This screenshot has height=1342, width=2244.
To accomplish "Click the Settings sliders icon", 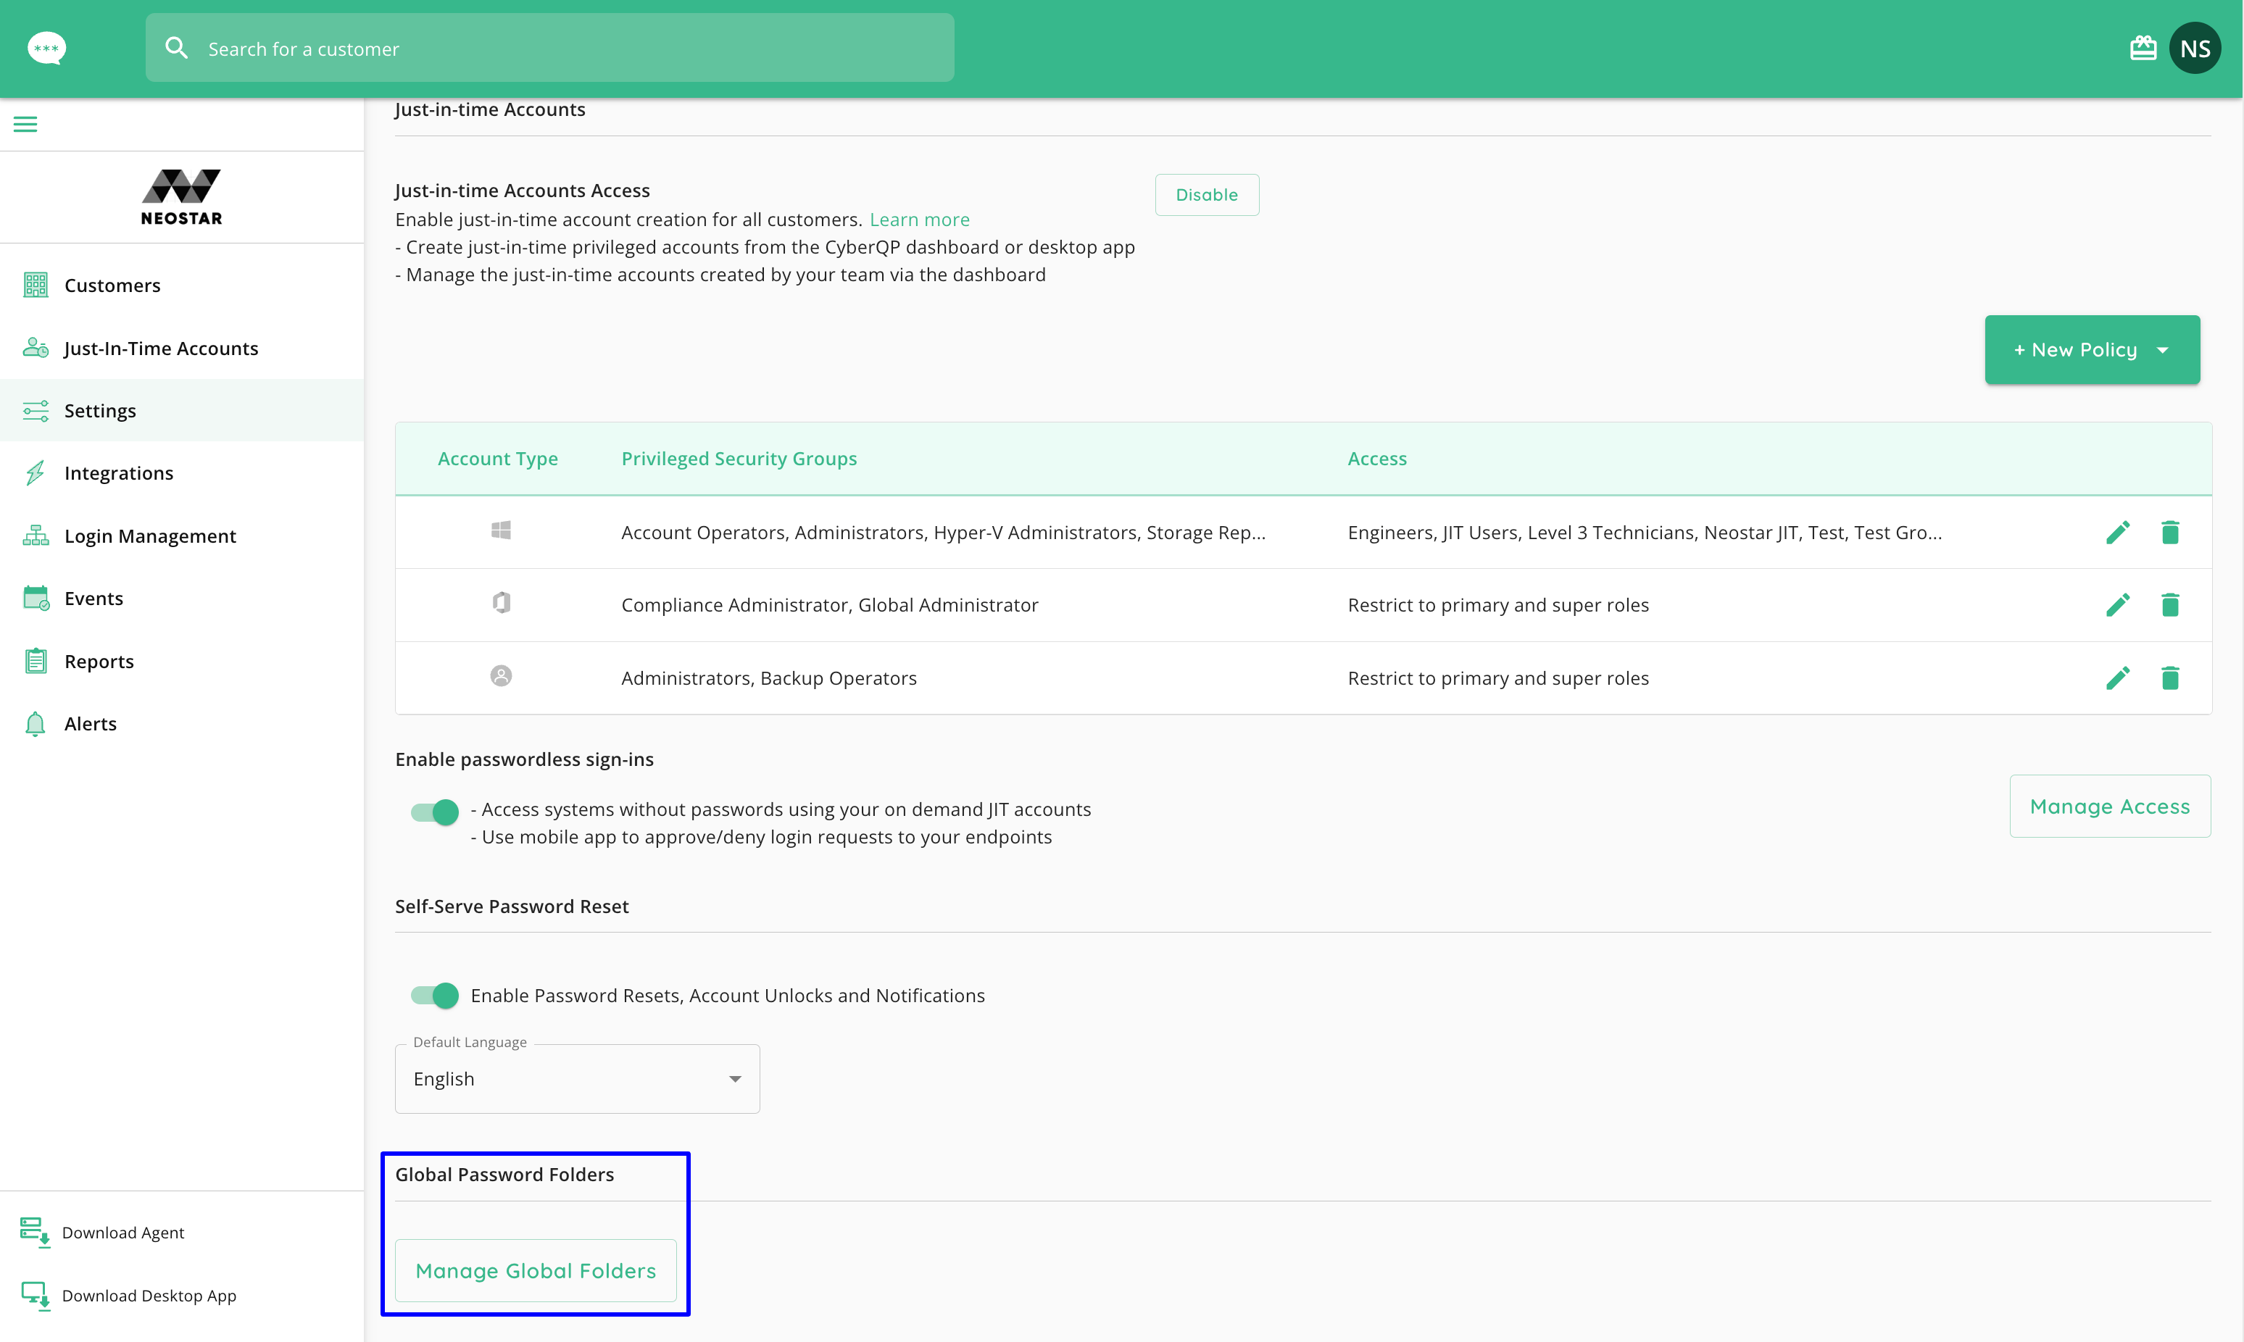I will point(36,411).
